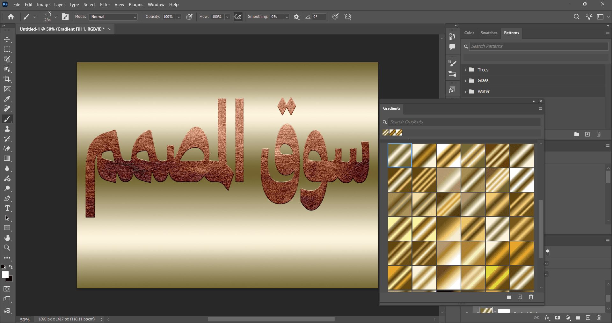Open the Layer menu
The width and height of the screenshot is (612, 323).
[x=59, y=4]
